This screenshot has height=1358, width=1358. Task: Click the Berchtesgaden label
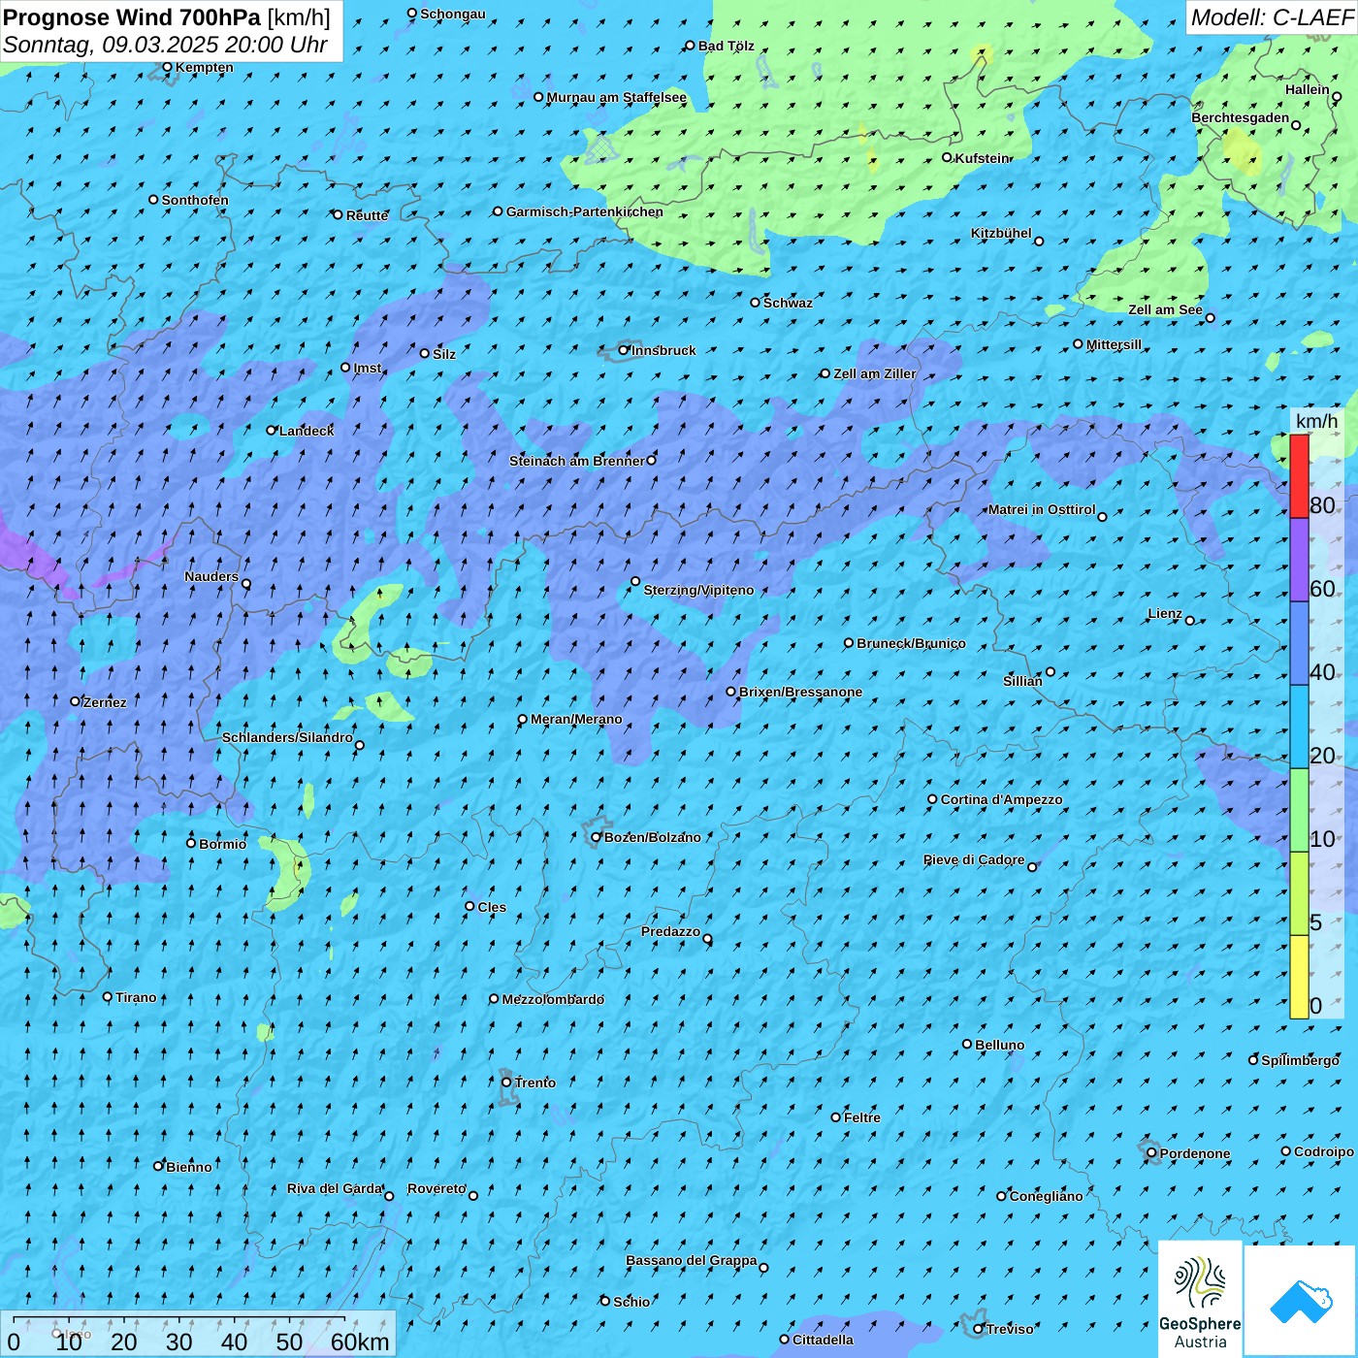(x=1241, y=117)
